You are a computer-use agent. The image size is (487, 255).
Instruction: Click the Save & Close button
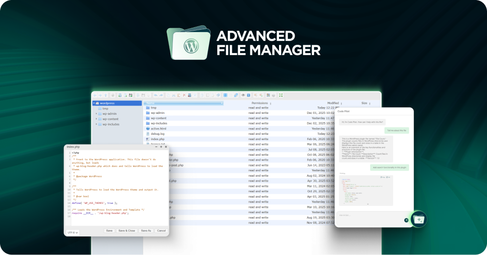coord(127,231)
